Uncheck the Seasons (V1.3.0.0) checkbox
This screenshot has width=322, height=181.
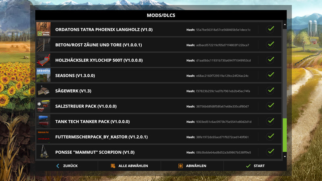pyautogui.click(x=271, y=75)
